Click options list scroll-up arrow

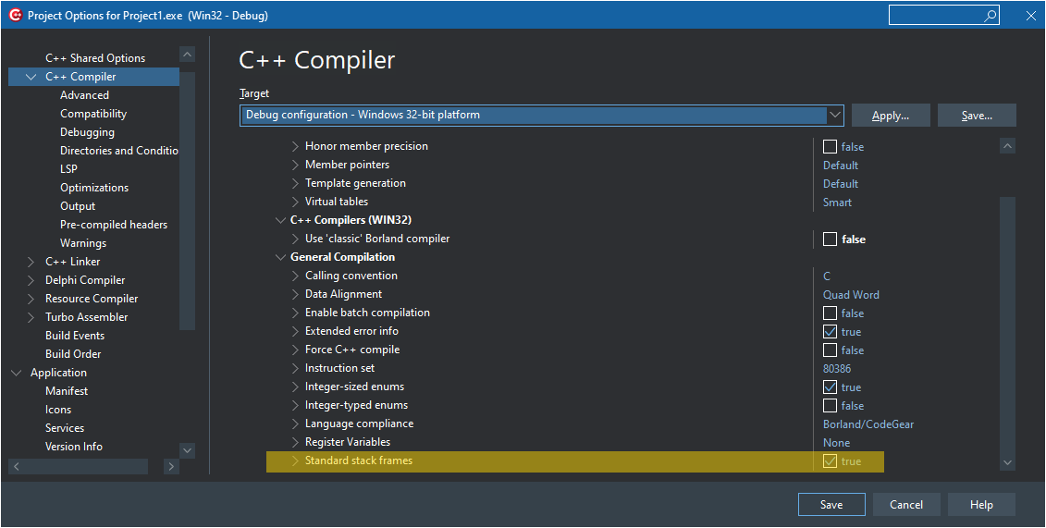1007,146
